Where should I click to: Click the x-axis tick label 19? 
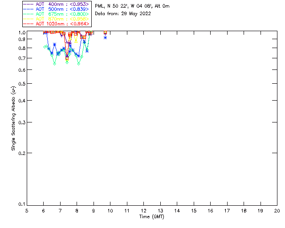[261, 211]
